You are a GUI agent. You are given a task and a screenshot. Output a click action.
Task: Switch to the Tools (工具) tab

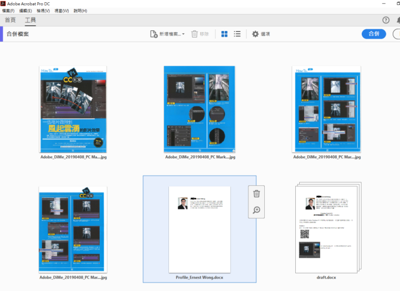tap(30, 20)
